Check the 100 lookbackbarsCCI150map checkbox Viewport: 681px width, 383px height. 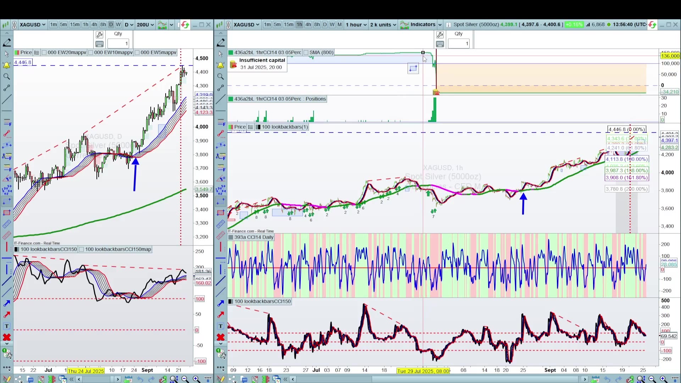(x=82, y=249)
